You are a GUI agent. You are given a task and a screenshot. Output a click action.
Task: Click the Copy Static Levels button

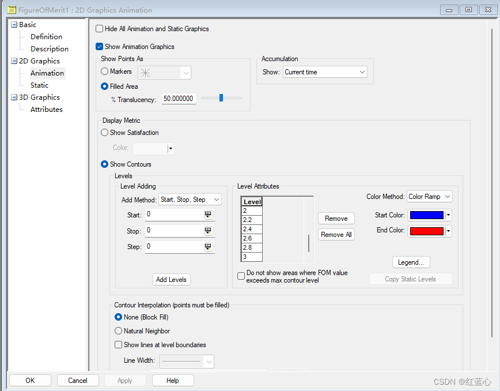(410, 279)
